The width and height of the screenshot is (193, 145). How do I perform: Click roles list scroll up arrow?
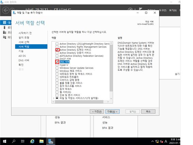click(x=111, y=43)
